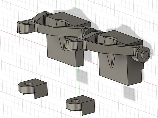This screenshot has width=158, height=118.
Task: Pick the eyelet hole on the middle arm end
Action: 74,40
